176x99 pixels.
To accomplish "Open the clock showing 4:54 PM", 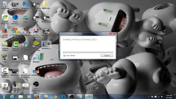I will click(169, 97).
